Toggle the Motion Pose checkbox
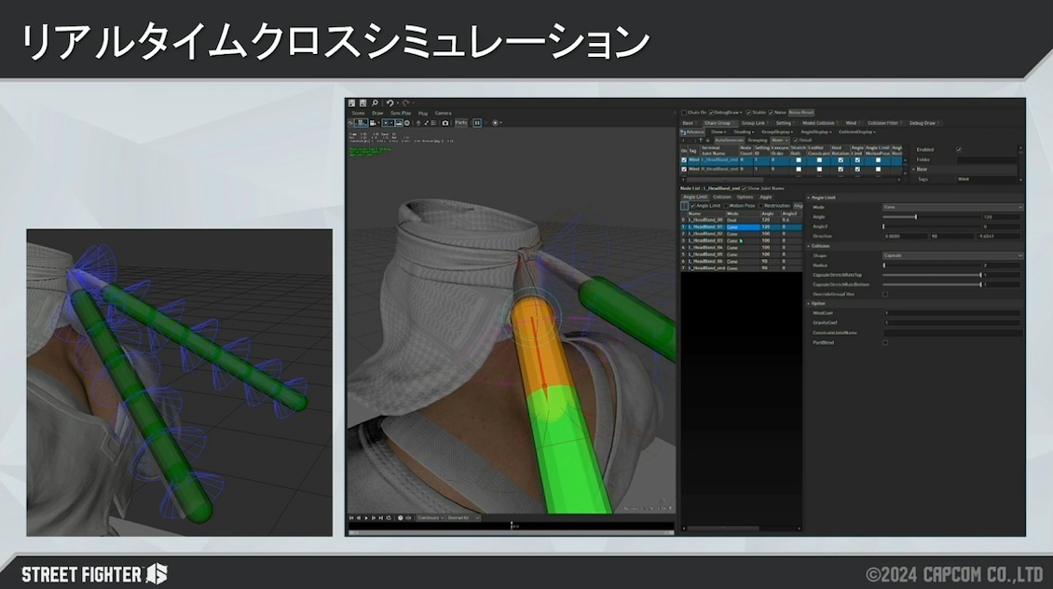 coord(726,206)
